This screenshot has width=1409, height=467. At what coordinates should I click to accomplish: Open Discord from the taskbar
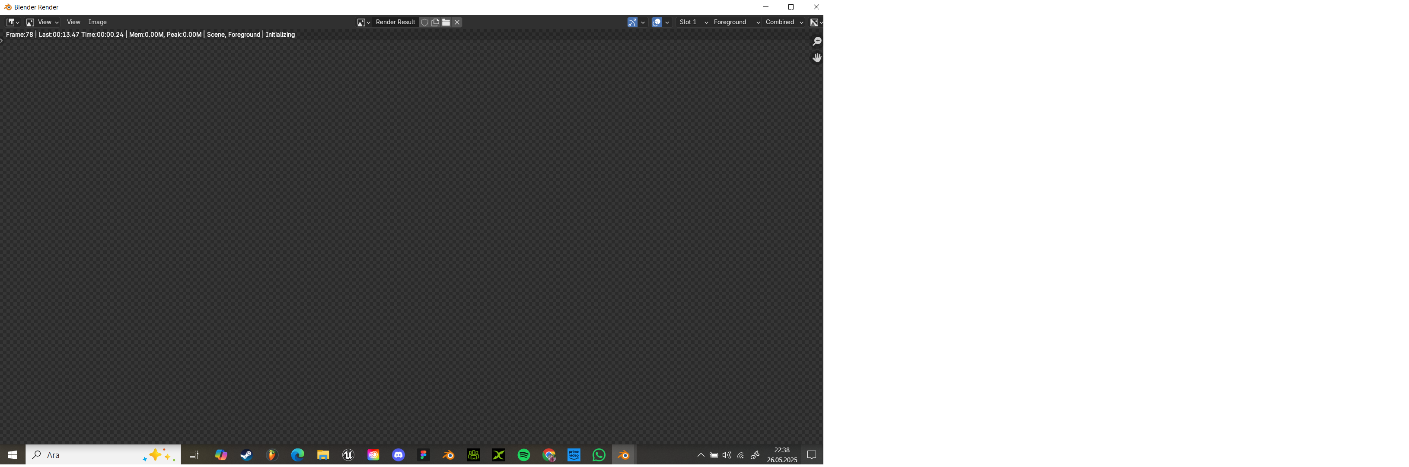click(x=399, y=455)
